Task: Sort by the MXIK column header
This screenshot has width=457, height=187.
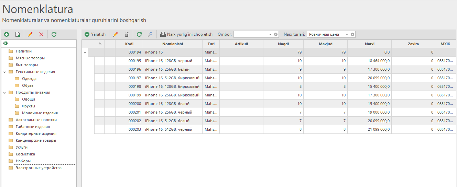Action: coord(445,44)
